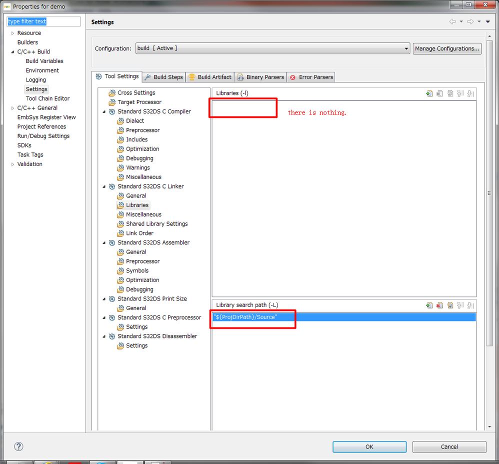
Task: Open forward history dropdown arrow
Action: click(x=479, y=21)
